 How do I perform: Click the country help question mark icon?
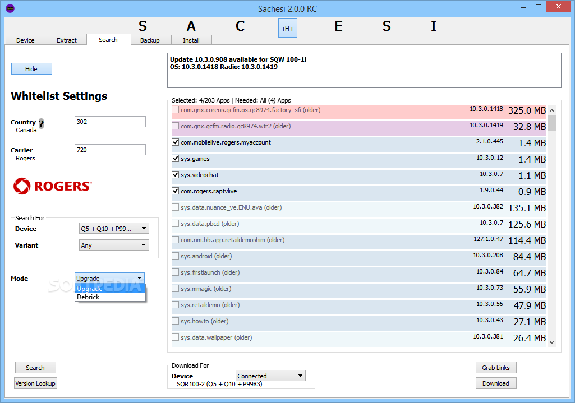pos(41,123)
